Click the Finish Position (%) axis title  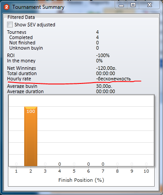pos(81,180)
